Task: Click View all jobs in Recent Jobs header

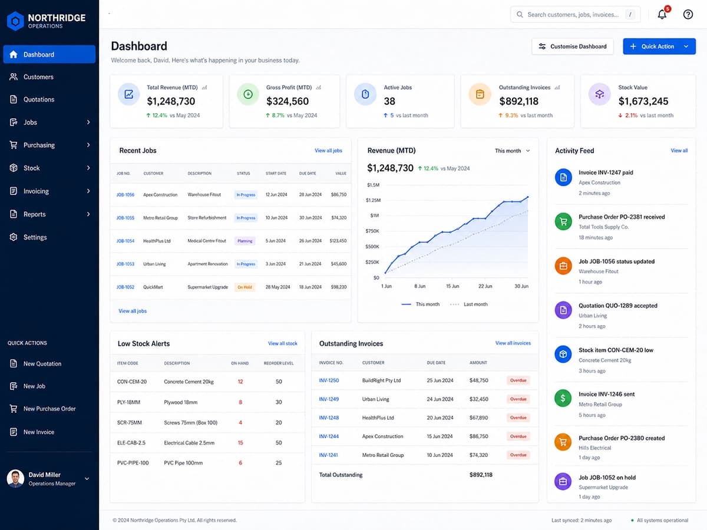Action: pyautogui.click(x=328, y=151)
